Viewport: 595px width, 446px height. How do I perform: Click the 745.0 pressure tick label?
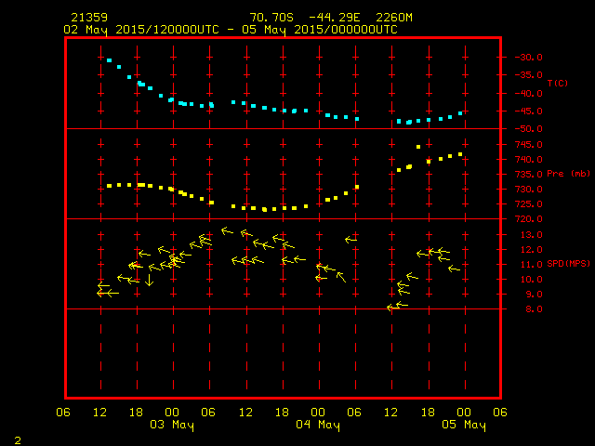coord(529,145)
